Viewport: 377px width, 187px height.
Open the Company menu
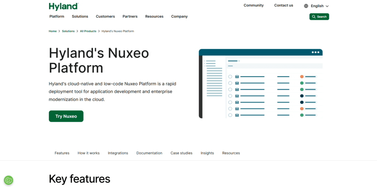coord(179,17)
